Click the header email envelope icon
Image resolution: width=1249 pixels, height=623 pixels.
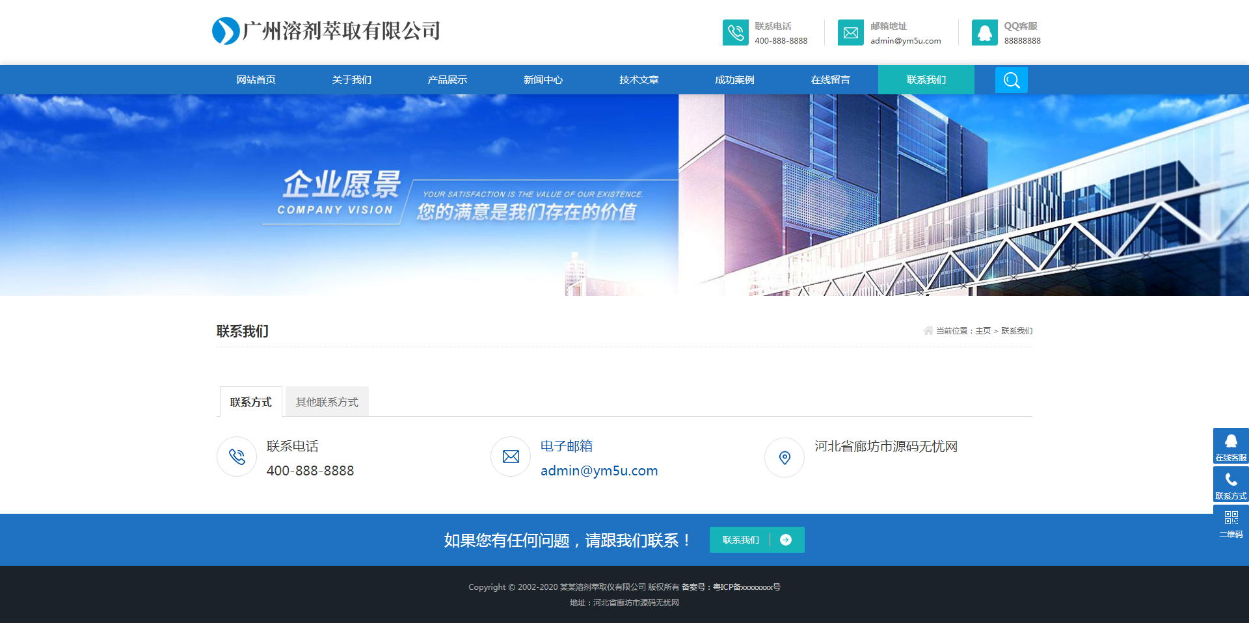850,33
